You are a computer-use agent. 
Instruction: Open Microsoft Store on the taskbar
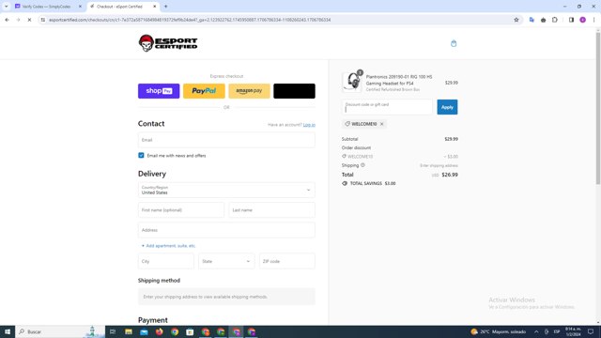190,331
